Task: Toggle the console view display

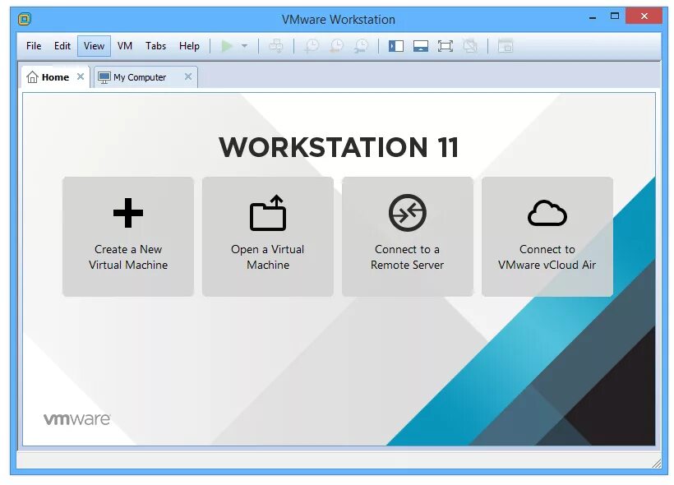Action: tap(505, 46)
